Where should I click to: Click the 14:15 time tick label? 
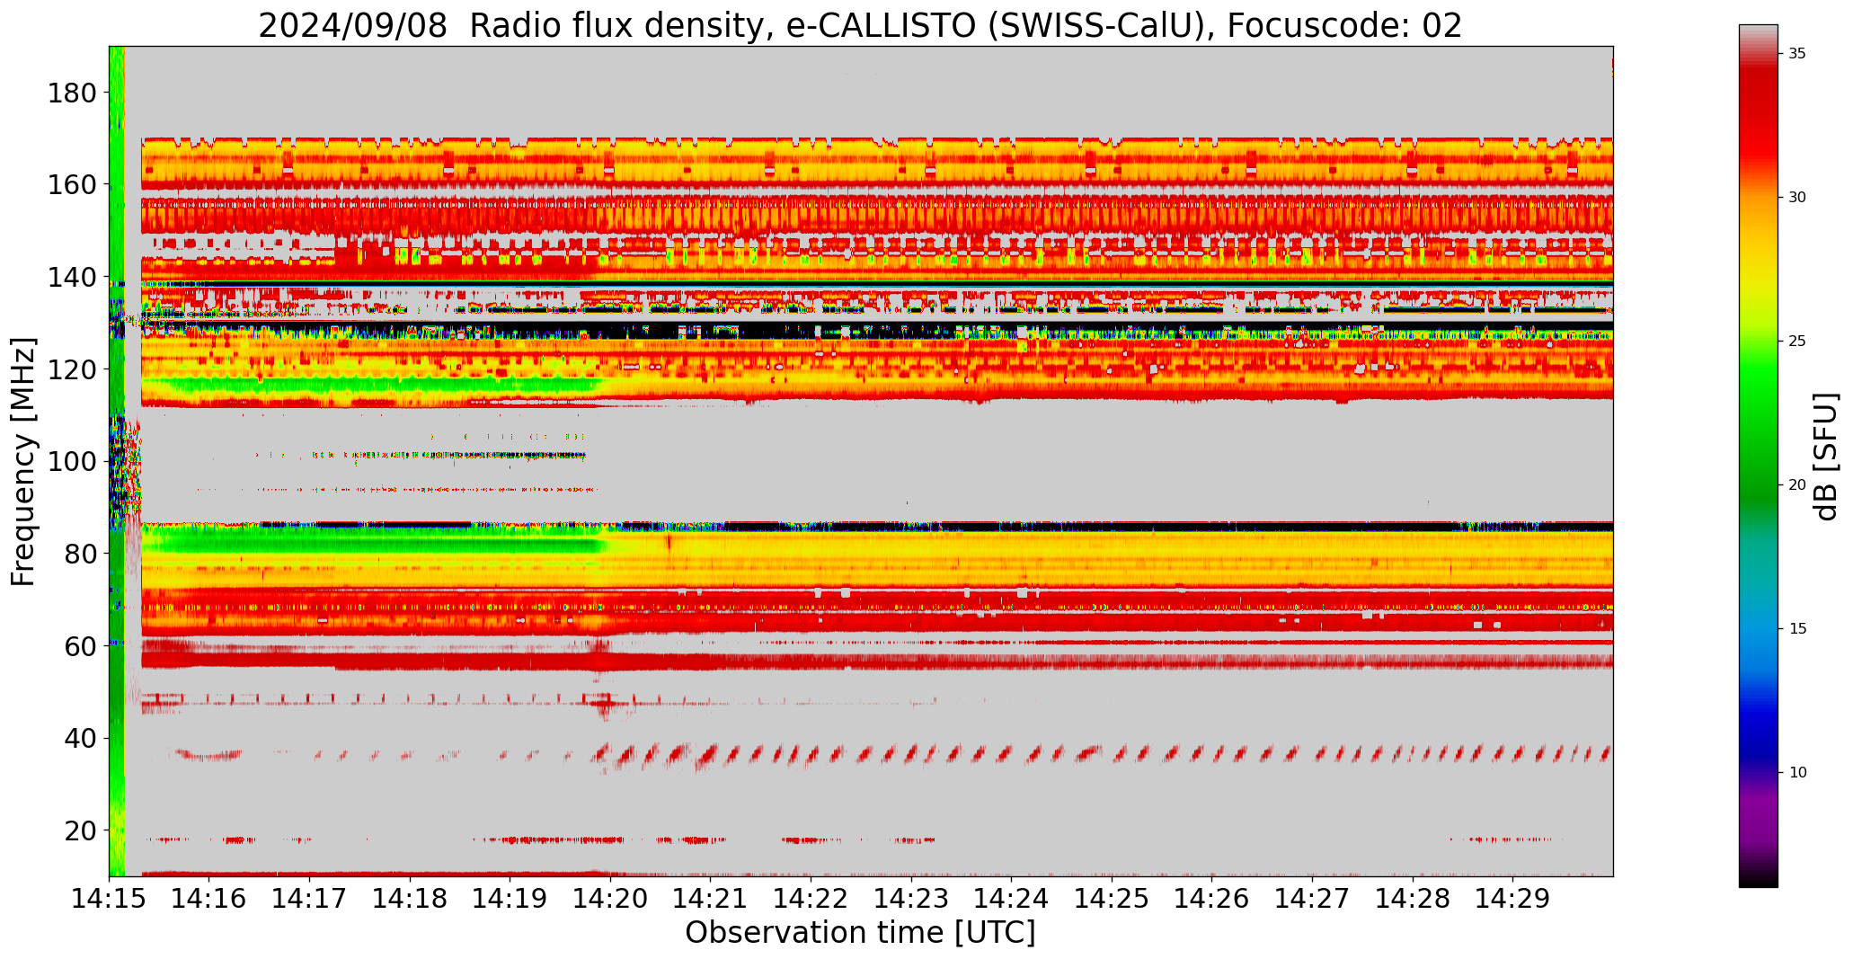(110, 899)
